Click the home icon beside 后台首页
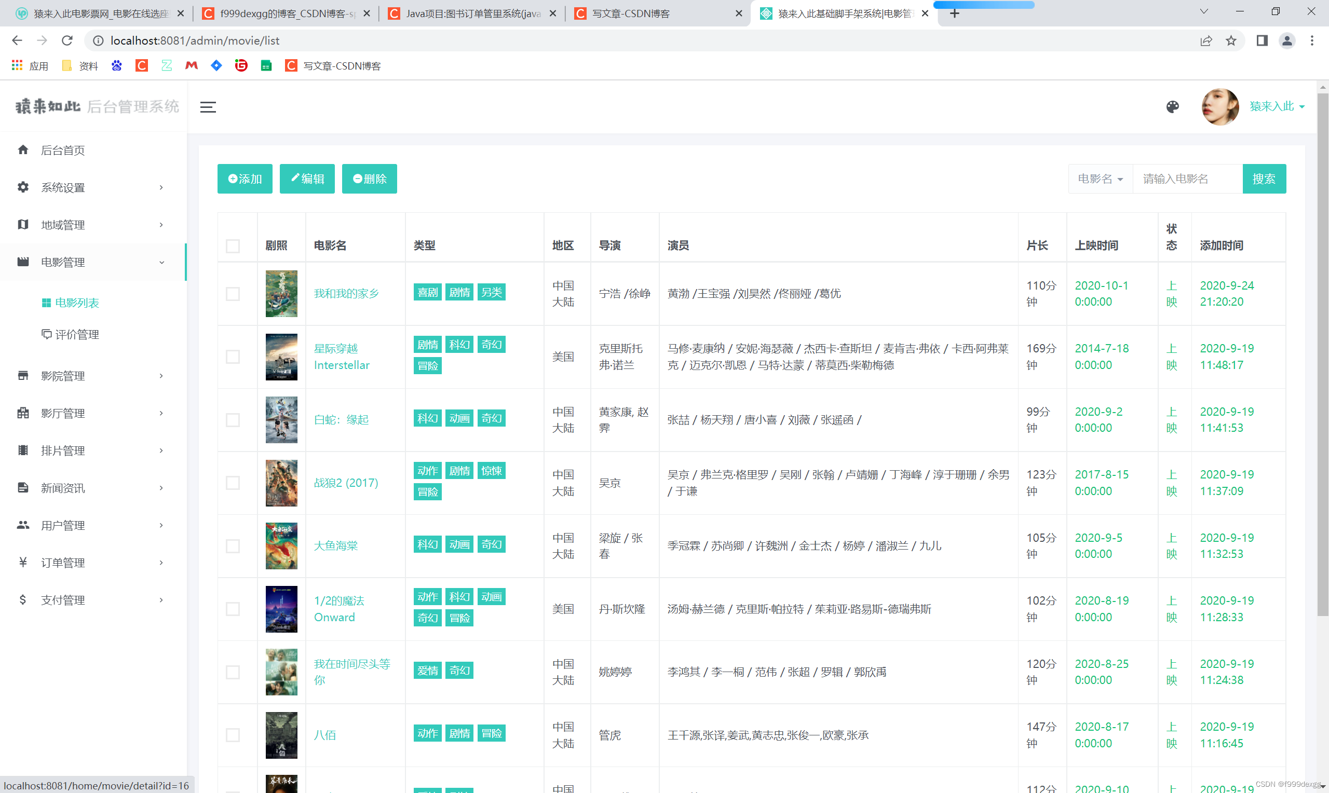The image size is (1329, 793). tap(23, 149)
